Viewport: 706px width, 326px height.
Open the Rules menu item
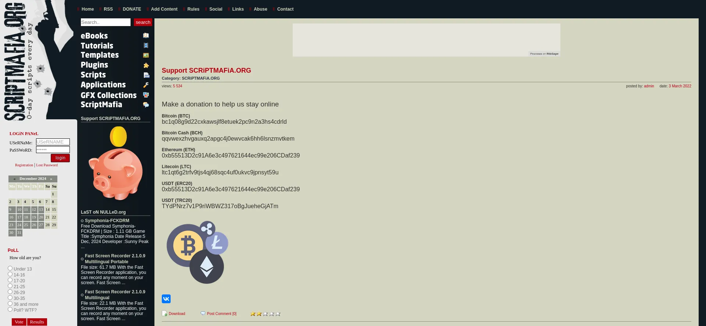[193, 9]
